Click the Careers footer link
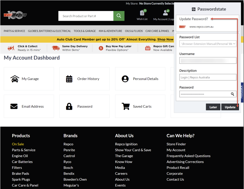The width and height of the screenshot is (244, 189). point(121,174)
